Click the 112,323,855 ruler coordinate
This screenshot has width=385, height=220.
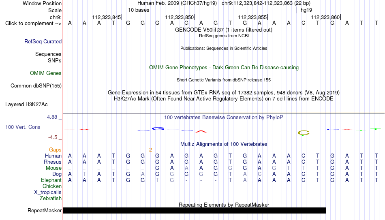click(x=252, y=17)
